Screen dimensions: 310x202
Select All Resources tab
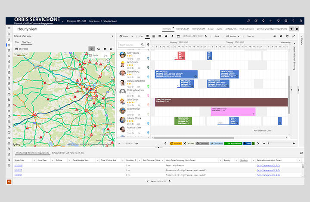pyautogui.click(x=231, y=29)
